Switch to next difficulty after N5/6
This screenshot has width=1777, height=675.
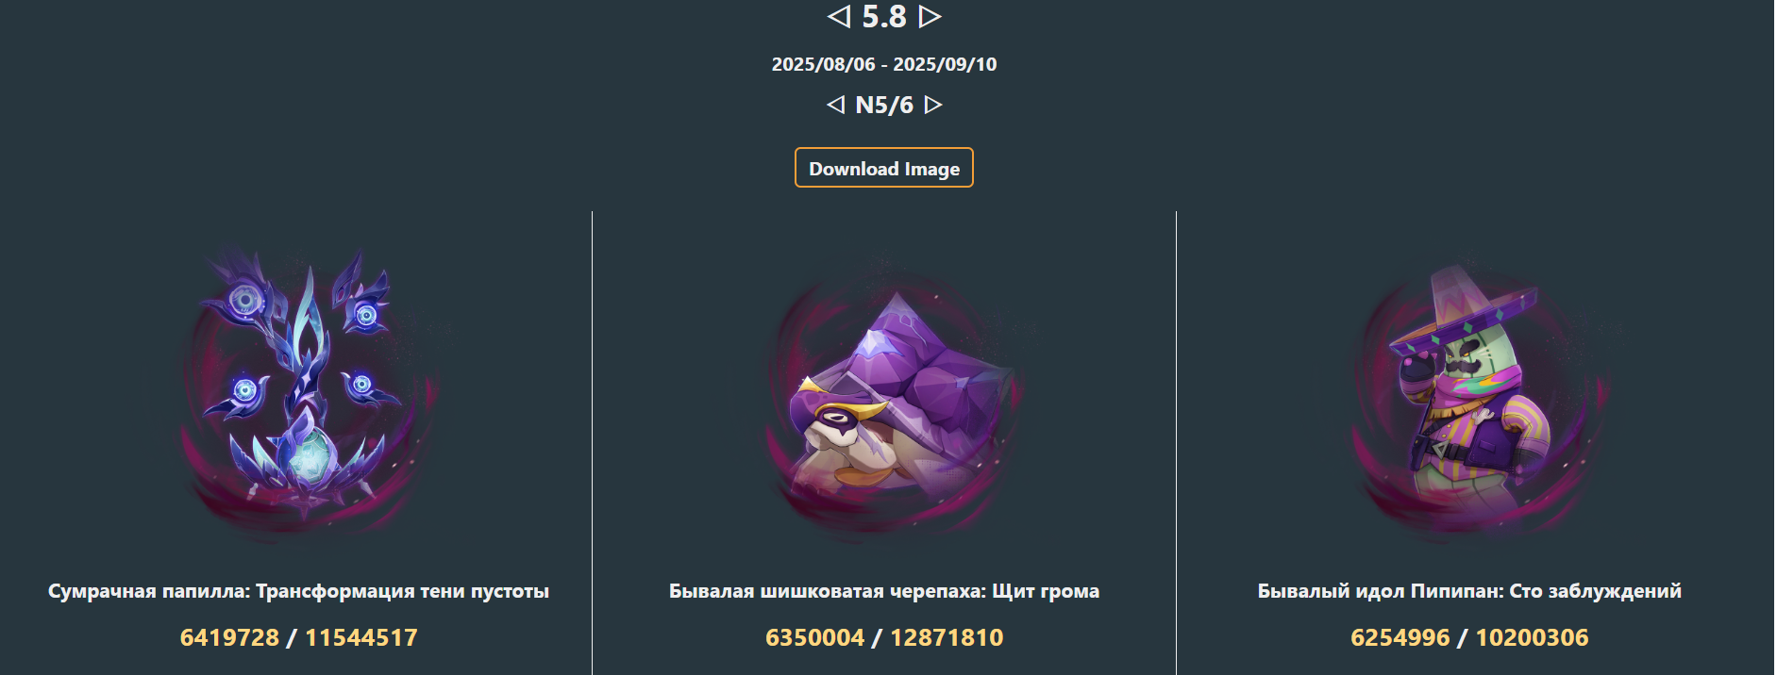tap(933, 105)
